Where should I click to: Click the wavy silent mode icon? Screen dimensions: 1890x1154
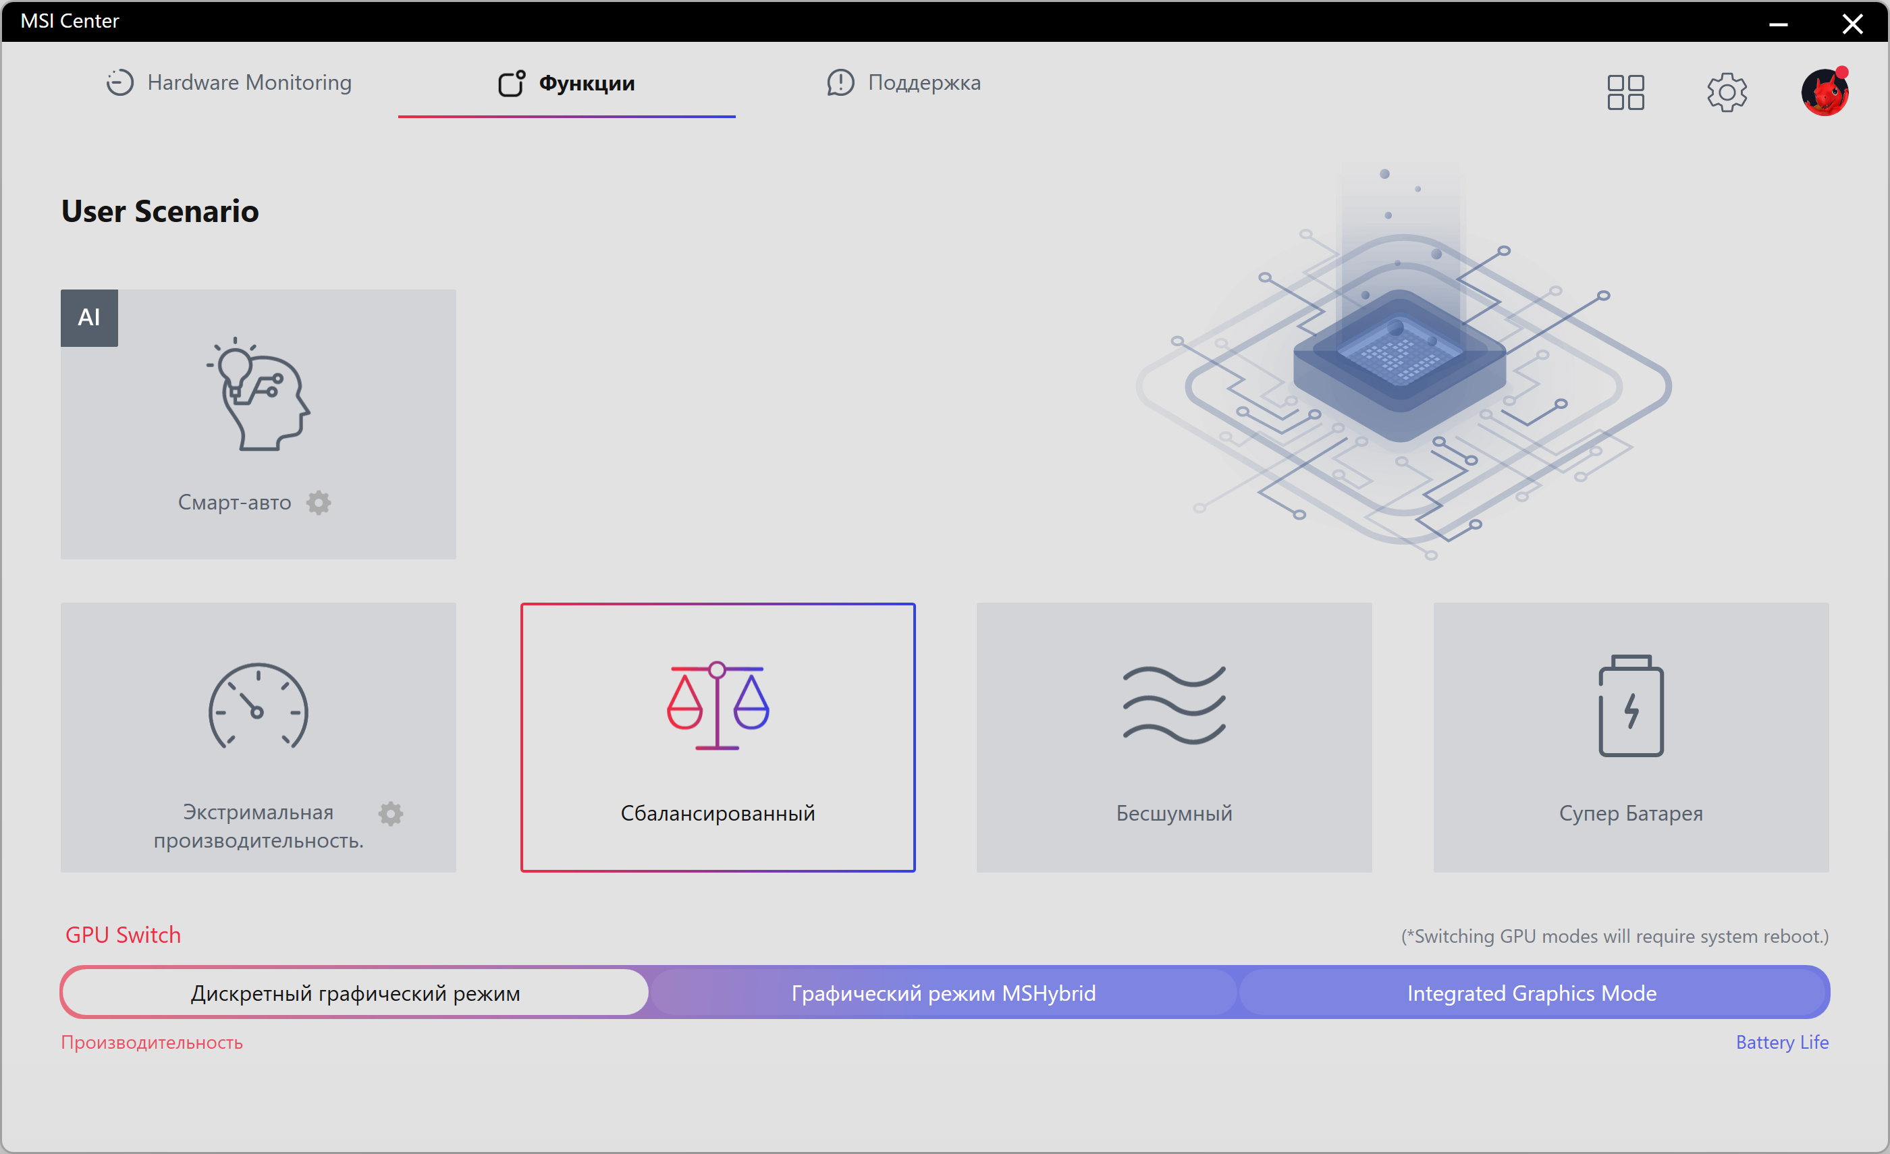pyautogui.click(x=1174, y=705)
